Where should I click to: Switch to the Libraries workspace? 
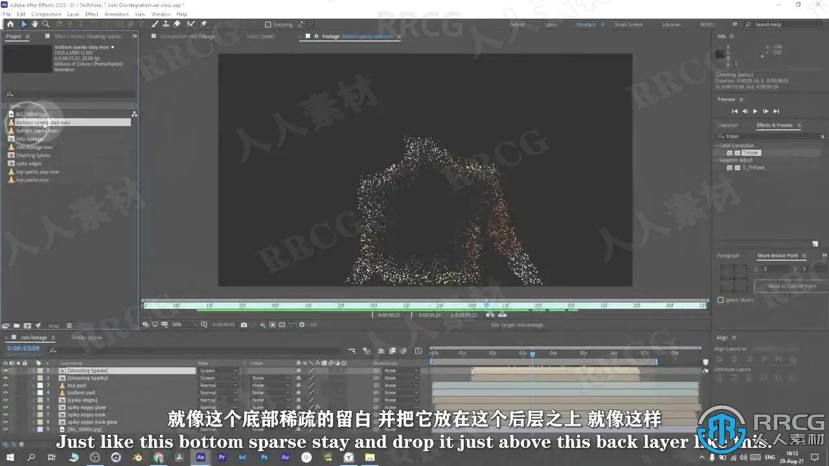coord(671,25)
